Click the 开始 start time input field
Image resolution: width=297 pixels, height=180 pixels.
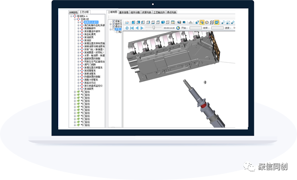pyautogui.click(x=196, y=28)
